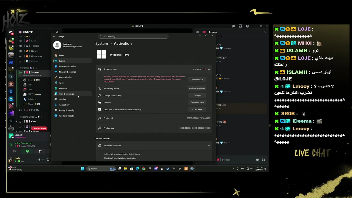This screenshot has width=352, height=198.
Task: Open Bluetooth & devices settings
Action: [72, 66]
